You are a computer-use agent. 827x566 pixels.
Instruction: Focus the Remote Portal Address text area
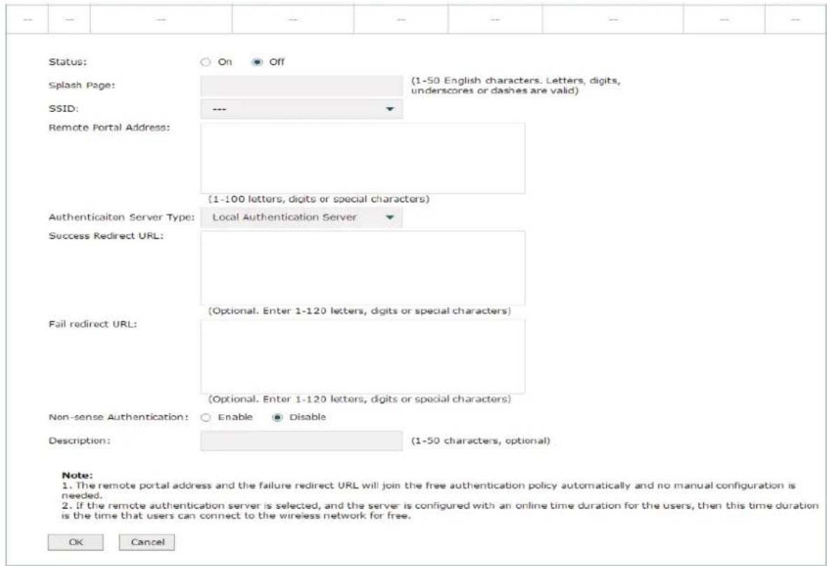tap(363, 158)
